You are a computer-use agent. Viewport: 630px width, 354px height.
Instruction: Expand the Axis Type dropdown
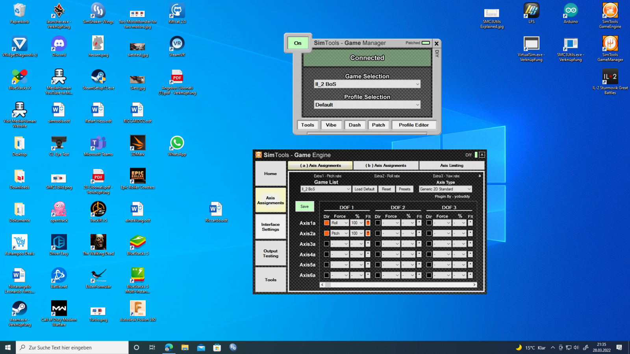[x=445, y=189]
